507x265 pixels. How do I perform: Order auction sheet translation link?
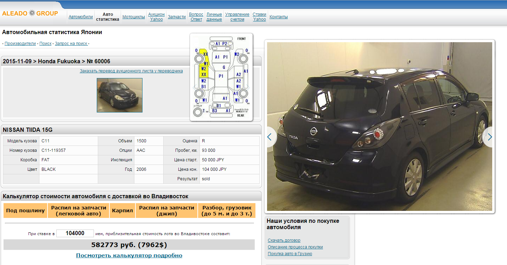pyautogui.click(x=131, y=71)
